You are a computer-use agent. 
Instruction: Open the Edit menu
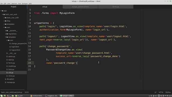[5, 4]
